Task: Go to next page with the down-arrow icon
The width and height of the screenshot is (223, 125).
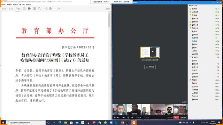Action: click(50, 9)
